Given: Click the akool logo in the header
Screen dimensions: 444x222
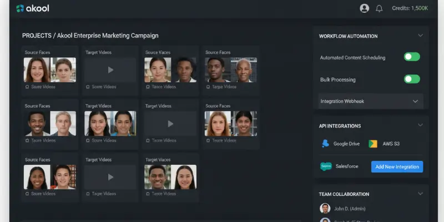Looking at the screenshot, I should click(33, 8).
